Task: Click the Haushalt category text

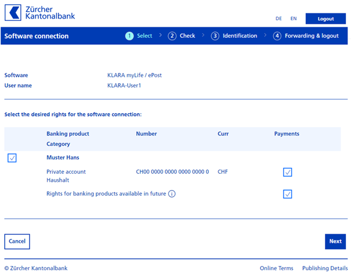Action: pos(58,180)
